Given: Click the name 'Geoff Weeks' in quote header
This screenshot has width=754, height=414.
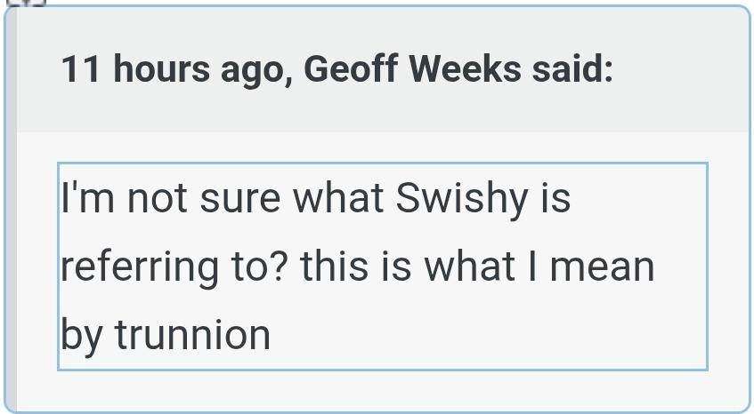Looking at the screenshot, I should tap(412, 69).
